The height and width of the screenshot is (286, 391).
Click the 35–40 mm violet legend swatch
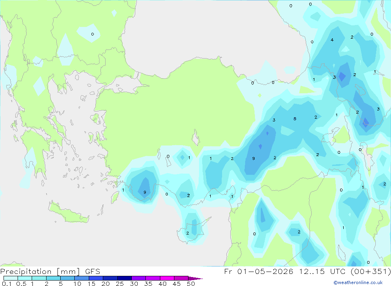click(153, 278)
